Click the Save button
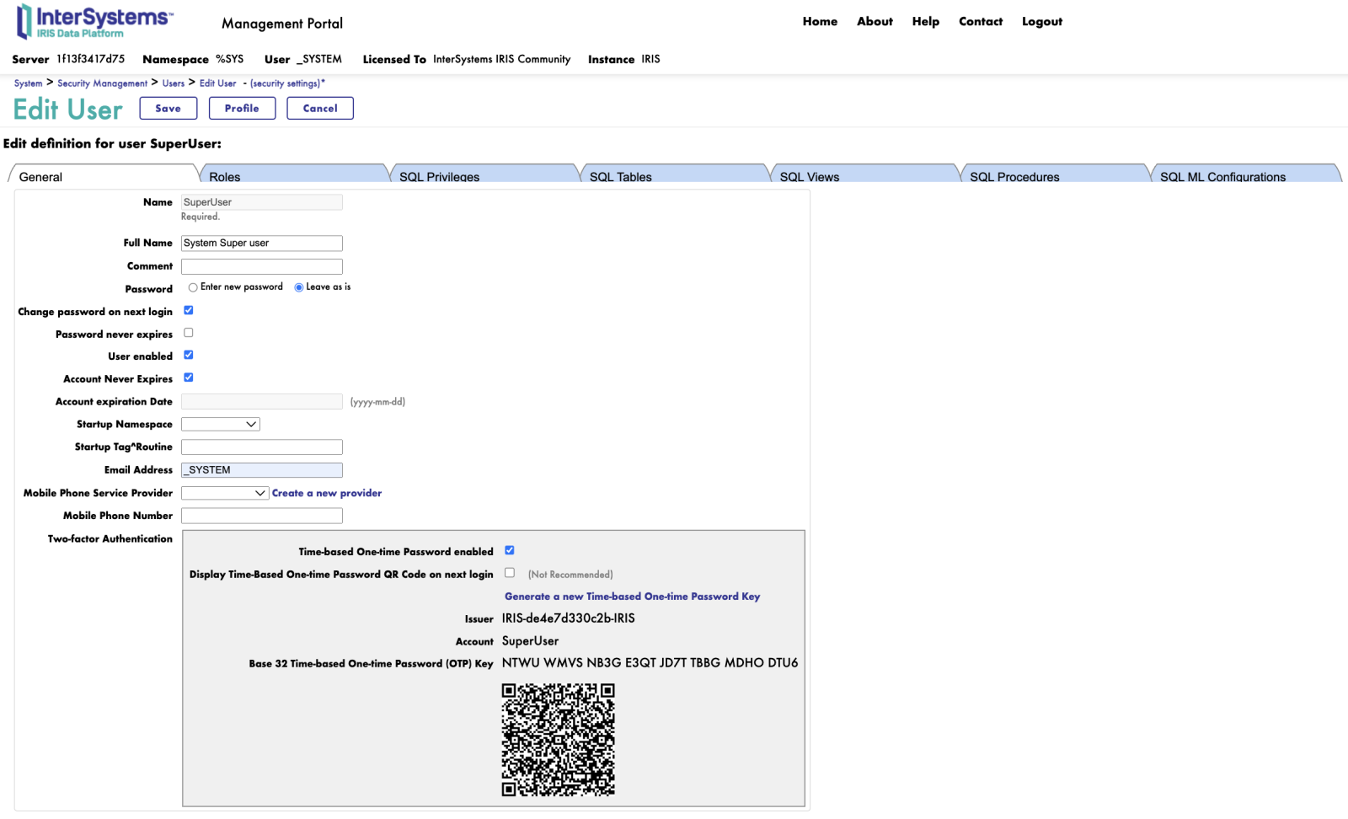 (x=168, y=109)
